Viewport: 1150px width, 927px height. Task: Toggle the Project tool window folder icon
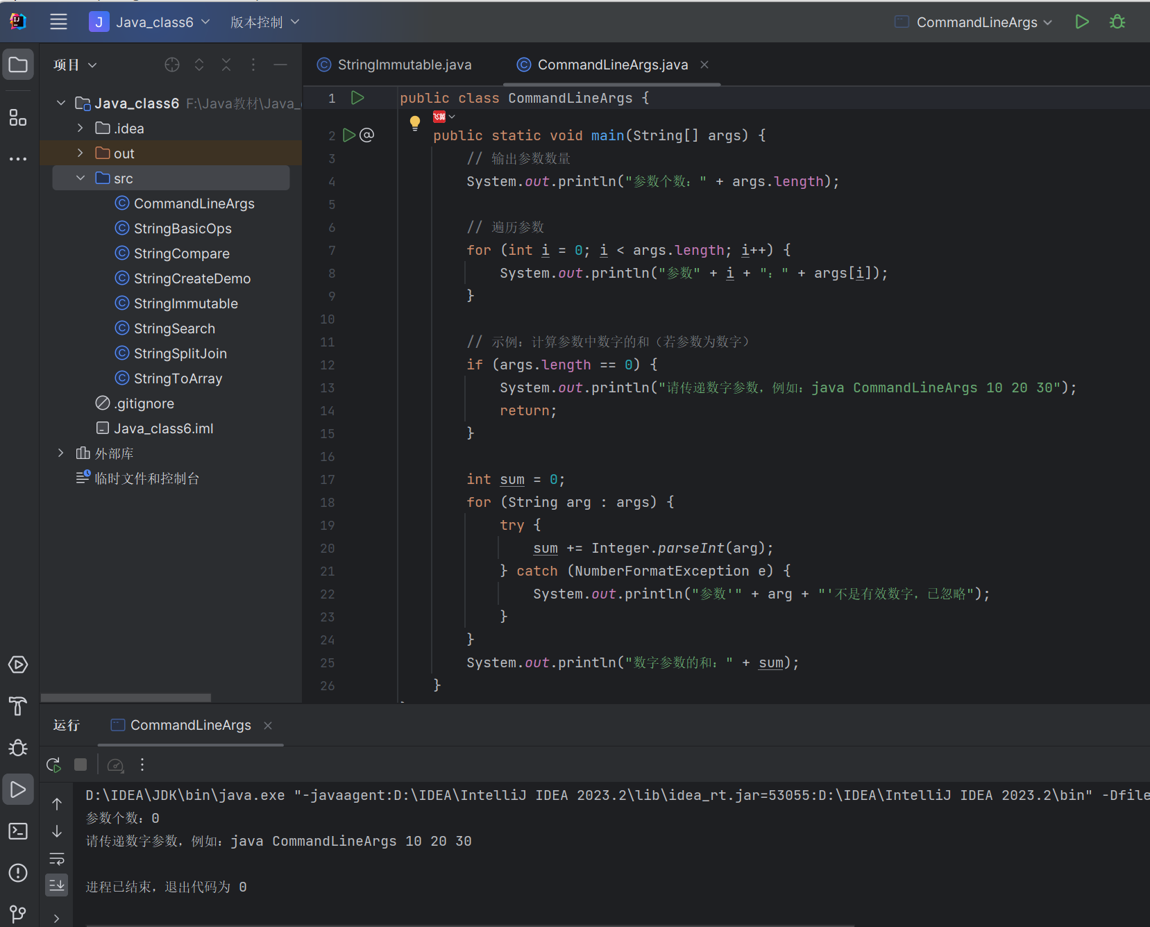[18, 65]
